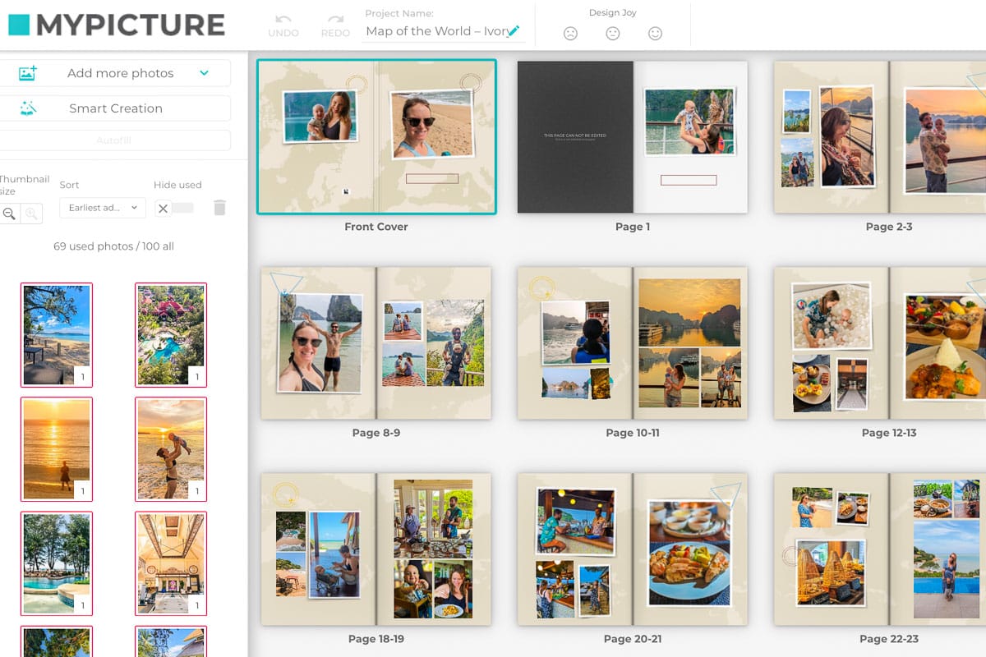Click the Smart Creation magic wand icon
Viewport: 986px width, 657px height.
[x=27, y=108]
